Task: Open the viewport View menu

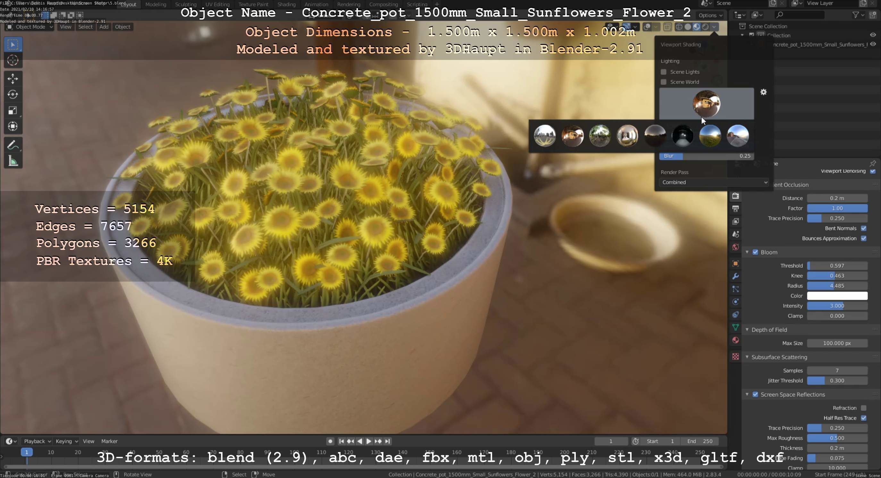Action: [65, 27]
